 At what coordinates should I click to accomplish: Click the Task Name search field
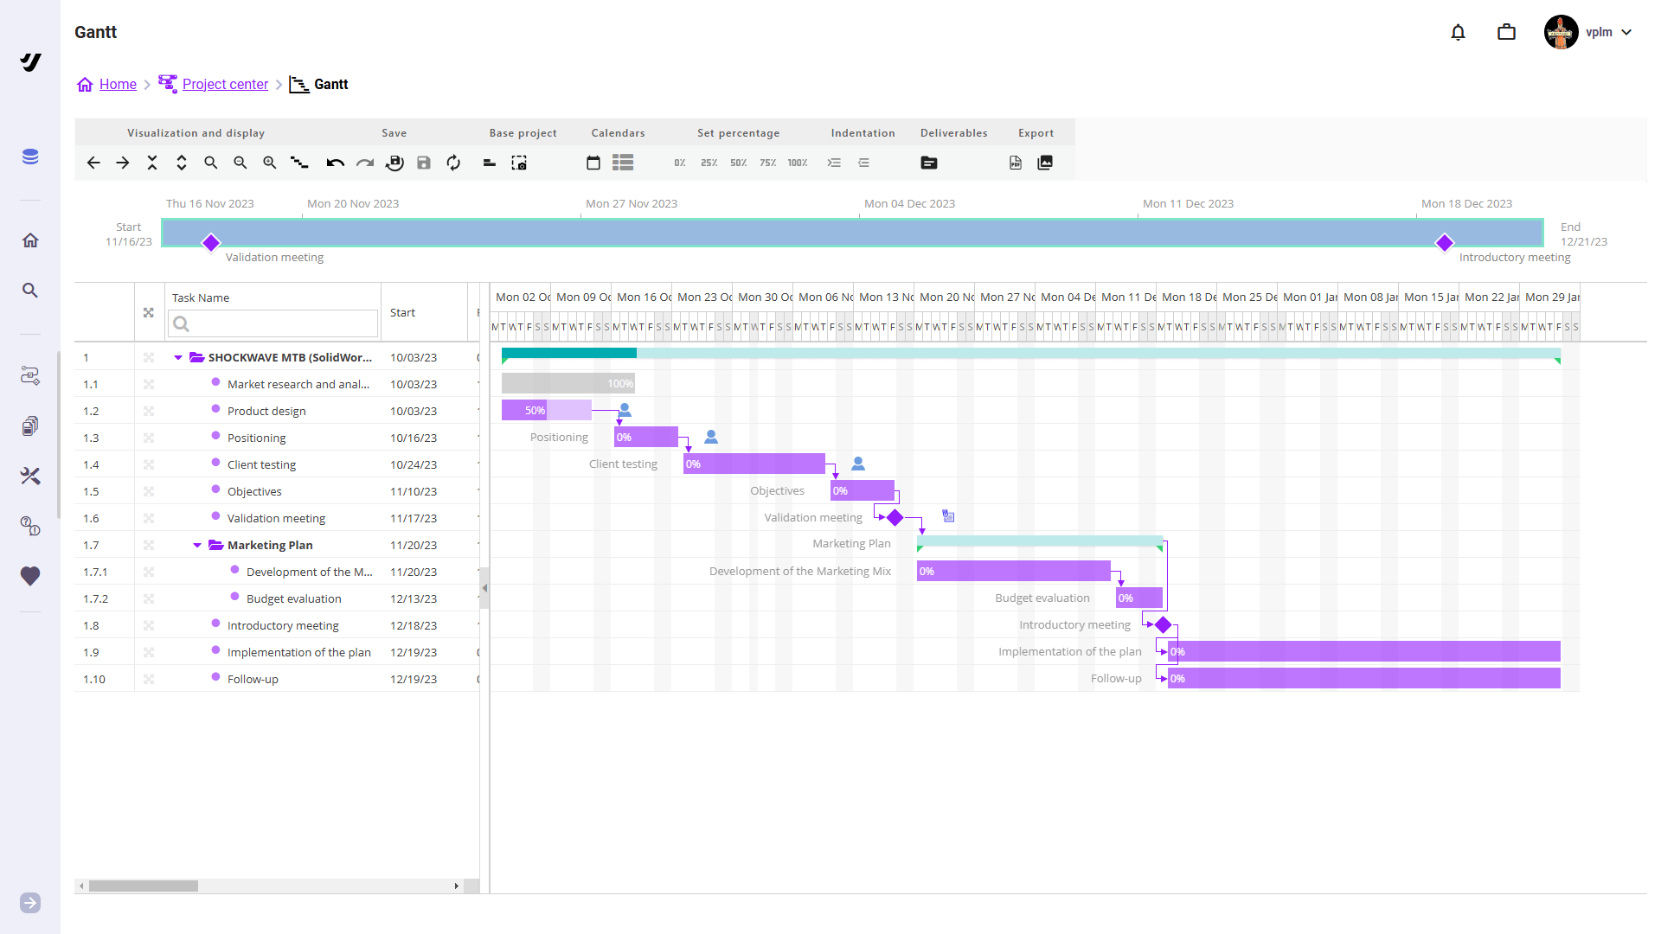pos(273,323)
